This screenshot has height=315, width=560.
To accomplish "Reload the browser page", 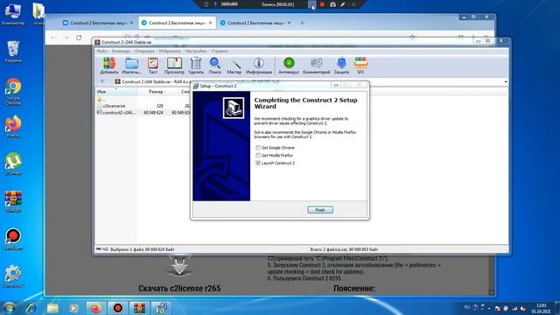I will 79,38.
